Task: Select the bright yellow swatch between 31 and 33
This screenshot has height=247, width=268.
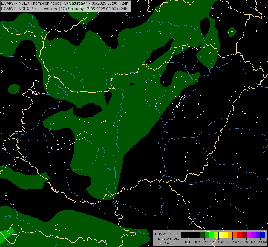Action: coord(226,235)
